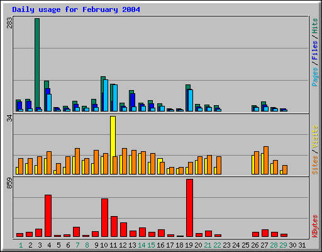Click day label '4' on the axis
Image resolution: width=322 pixels, height=252 pixels.
49,245
